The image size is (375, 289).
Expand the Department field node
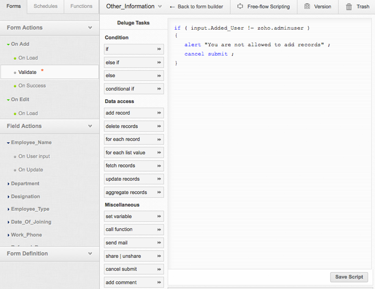click(x=8, y=184)
